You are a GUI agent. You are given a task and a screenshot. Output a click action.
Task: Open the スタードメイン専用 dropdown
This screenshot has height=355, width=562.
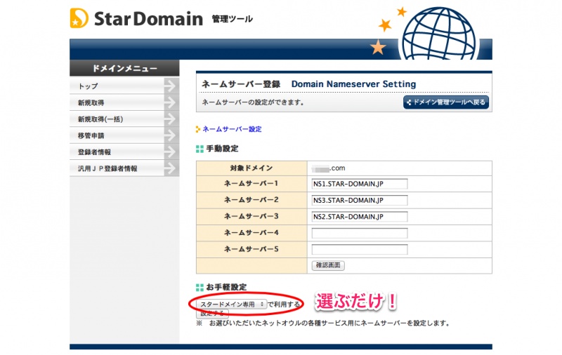pyautogui.click(x=232, y=304)
